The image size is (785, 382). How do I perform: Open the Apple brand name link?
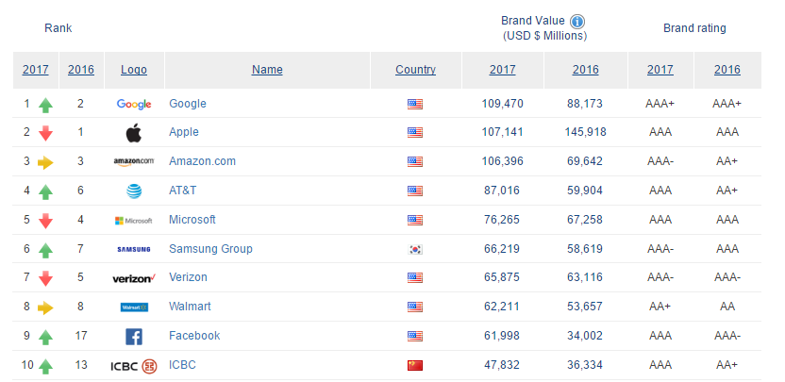coord(184,132)
